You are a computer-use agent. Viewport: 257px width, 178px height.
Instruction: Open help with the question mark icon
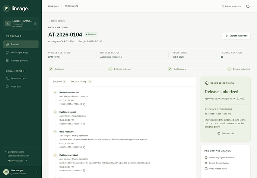click(248, 6)
